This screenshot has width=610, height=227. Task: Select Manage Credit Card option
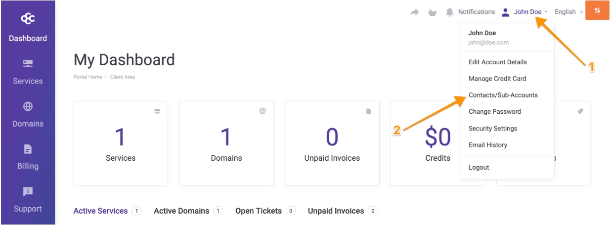click(x=497, y=79)
